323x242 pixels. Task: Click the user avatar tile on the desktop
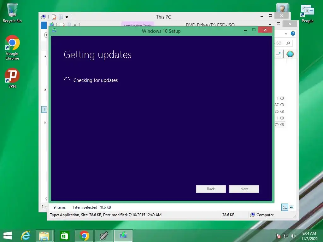(x=282, y=8)
